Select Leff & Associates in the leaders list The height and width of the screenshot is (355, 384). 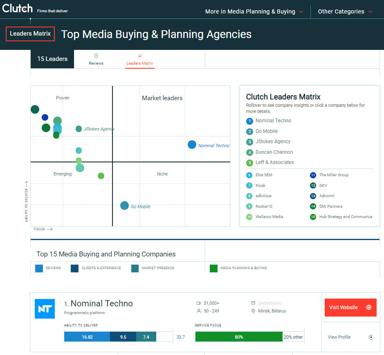click(274, 162)
